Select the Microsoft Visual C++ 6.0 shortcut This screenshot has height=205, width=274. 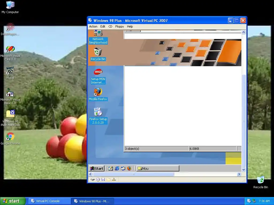tap(10, 53)
